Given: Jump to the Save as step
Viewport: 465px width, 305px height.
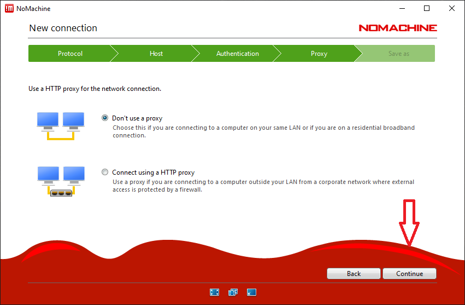Looking at the screenshot, I should click(399, 54).
